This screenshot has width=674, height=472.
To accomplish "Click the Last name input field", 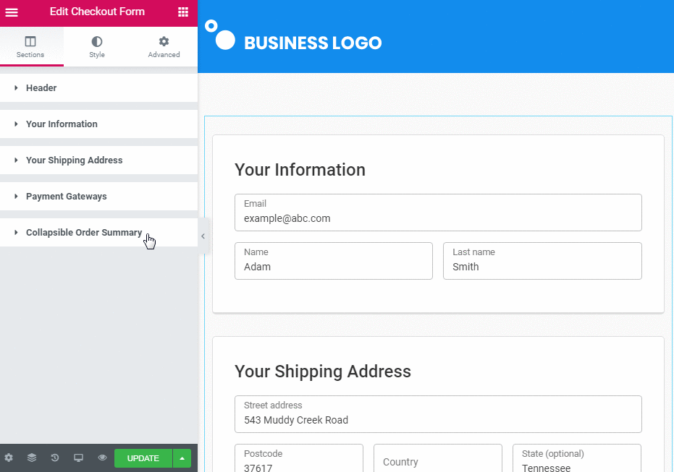I will 542,261.
